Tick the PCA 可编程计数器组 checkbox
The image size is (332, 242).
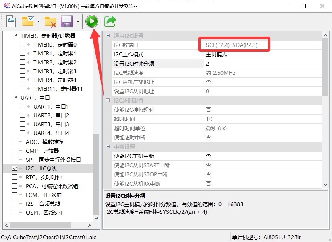[15, 186]
